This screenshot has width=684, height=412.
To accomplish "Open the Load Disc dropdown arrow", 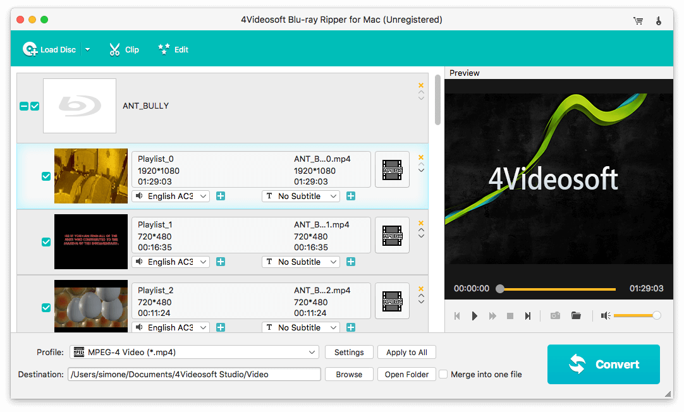I will coord(88,50).
